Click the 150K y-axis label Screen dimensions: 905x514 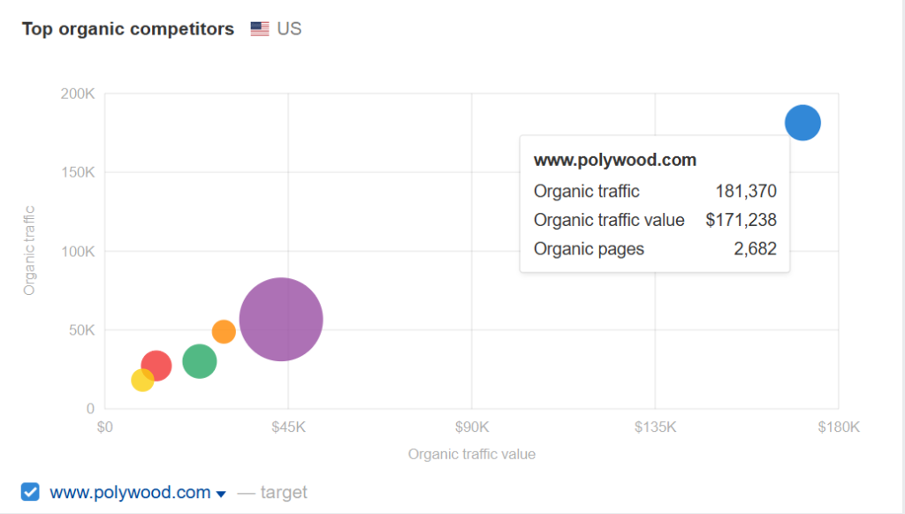78,172
